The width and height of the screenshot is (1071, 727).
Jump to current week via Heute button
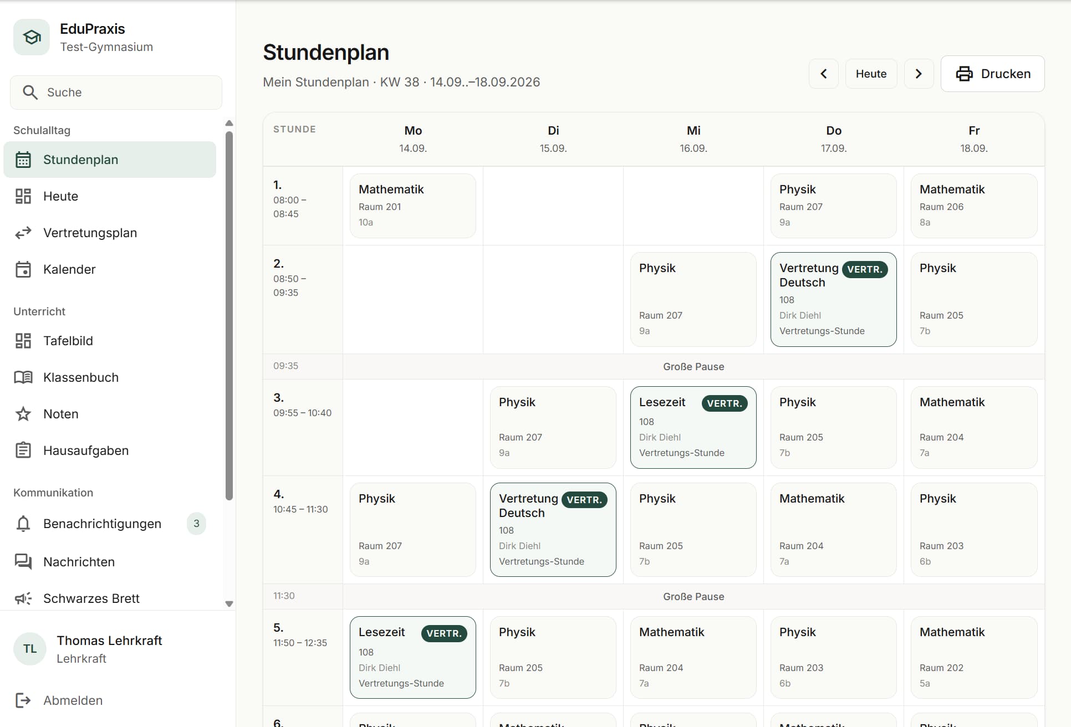871,74
